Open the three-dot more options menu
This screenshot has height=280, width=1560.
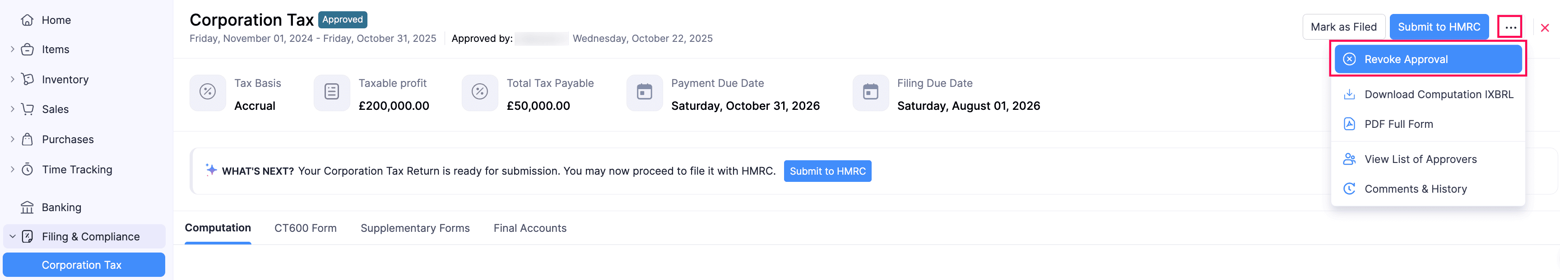click(1510, 27)
